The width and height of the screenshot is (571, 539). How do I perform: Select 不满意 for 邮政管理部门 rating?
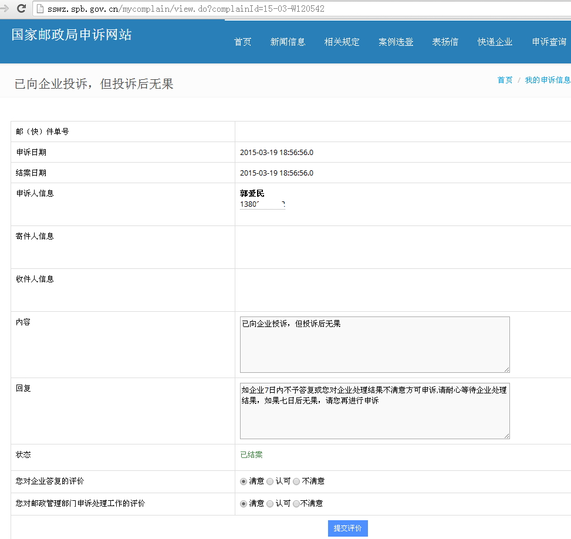coord(296,504)
